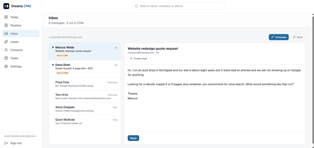Click the Leads sparkle icon

(6, 42)
